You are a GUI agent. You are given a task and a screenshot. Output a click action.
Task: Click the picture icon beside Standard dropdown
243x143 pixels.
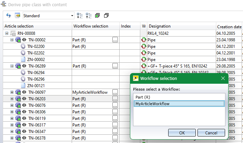coord(17,16)
